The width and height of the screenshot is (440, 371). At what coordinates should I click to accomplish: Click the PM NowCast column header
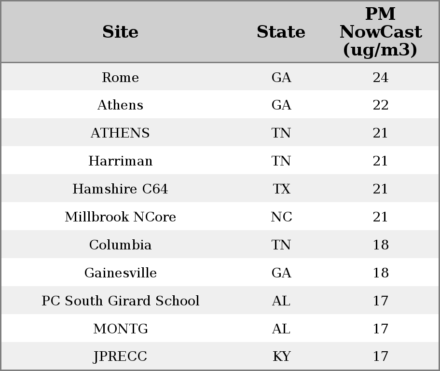click(x=381, y=32)
